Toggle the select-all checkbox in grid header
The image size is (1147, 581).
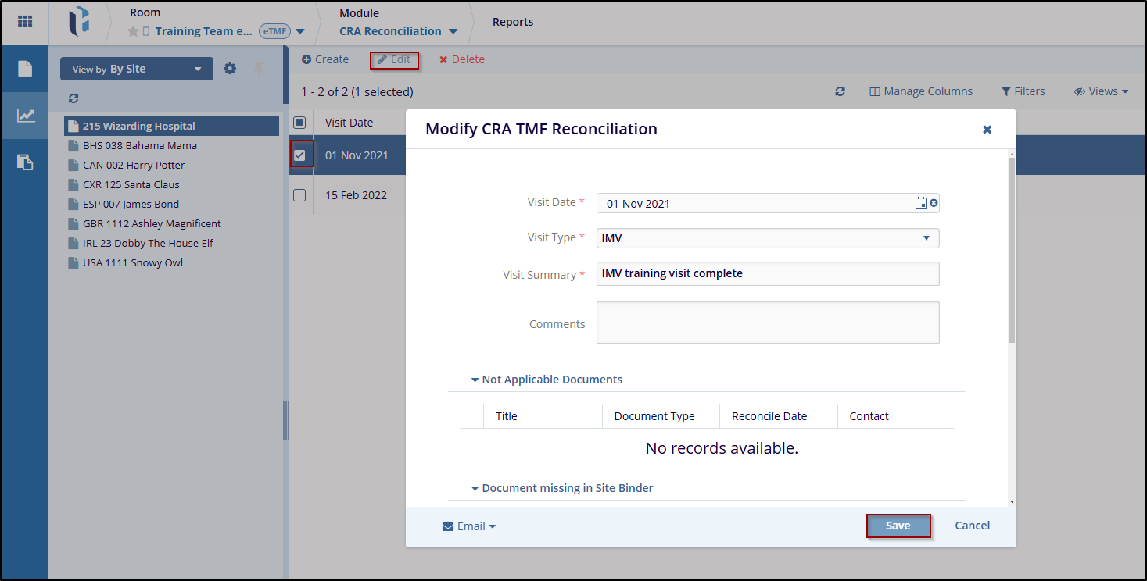click(x=299, y=123)
